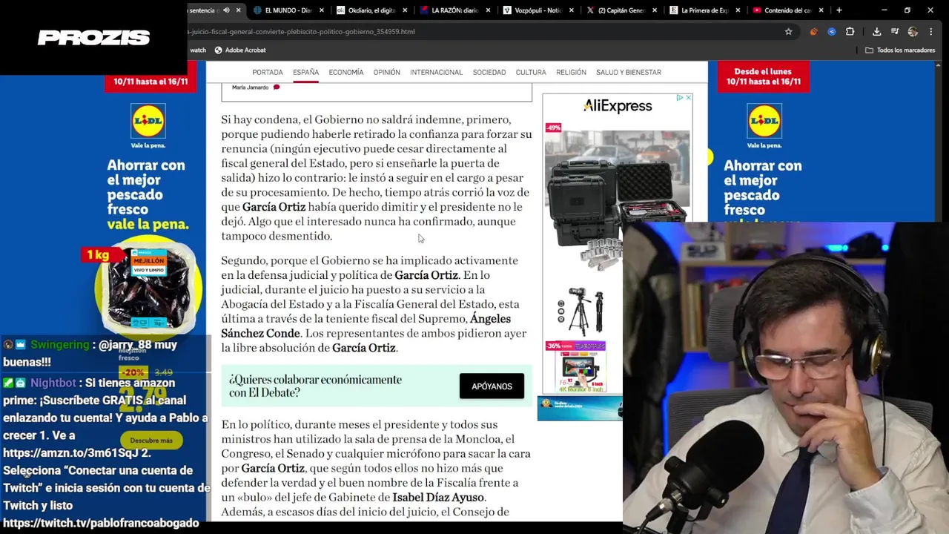Open the Extensions puzzle menu

click(850, 32)
